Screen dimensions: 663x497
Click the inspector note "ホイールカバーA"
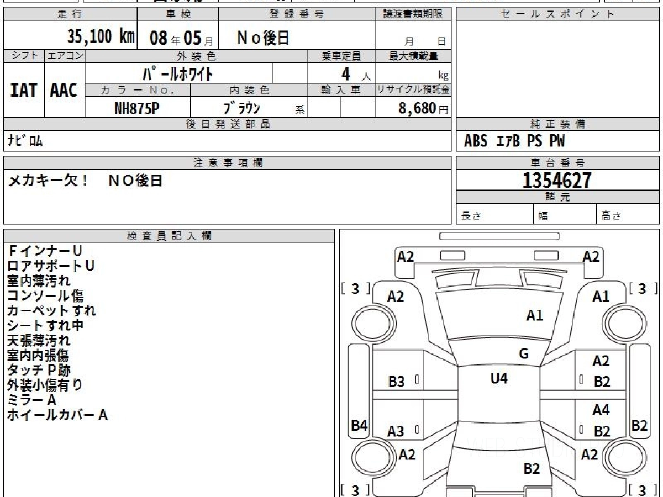pyautogui.click(x=57, y=415)
